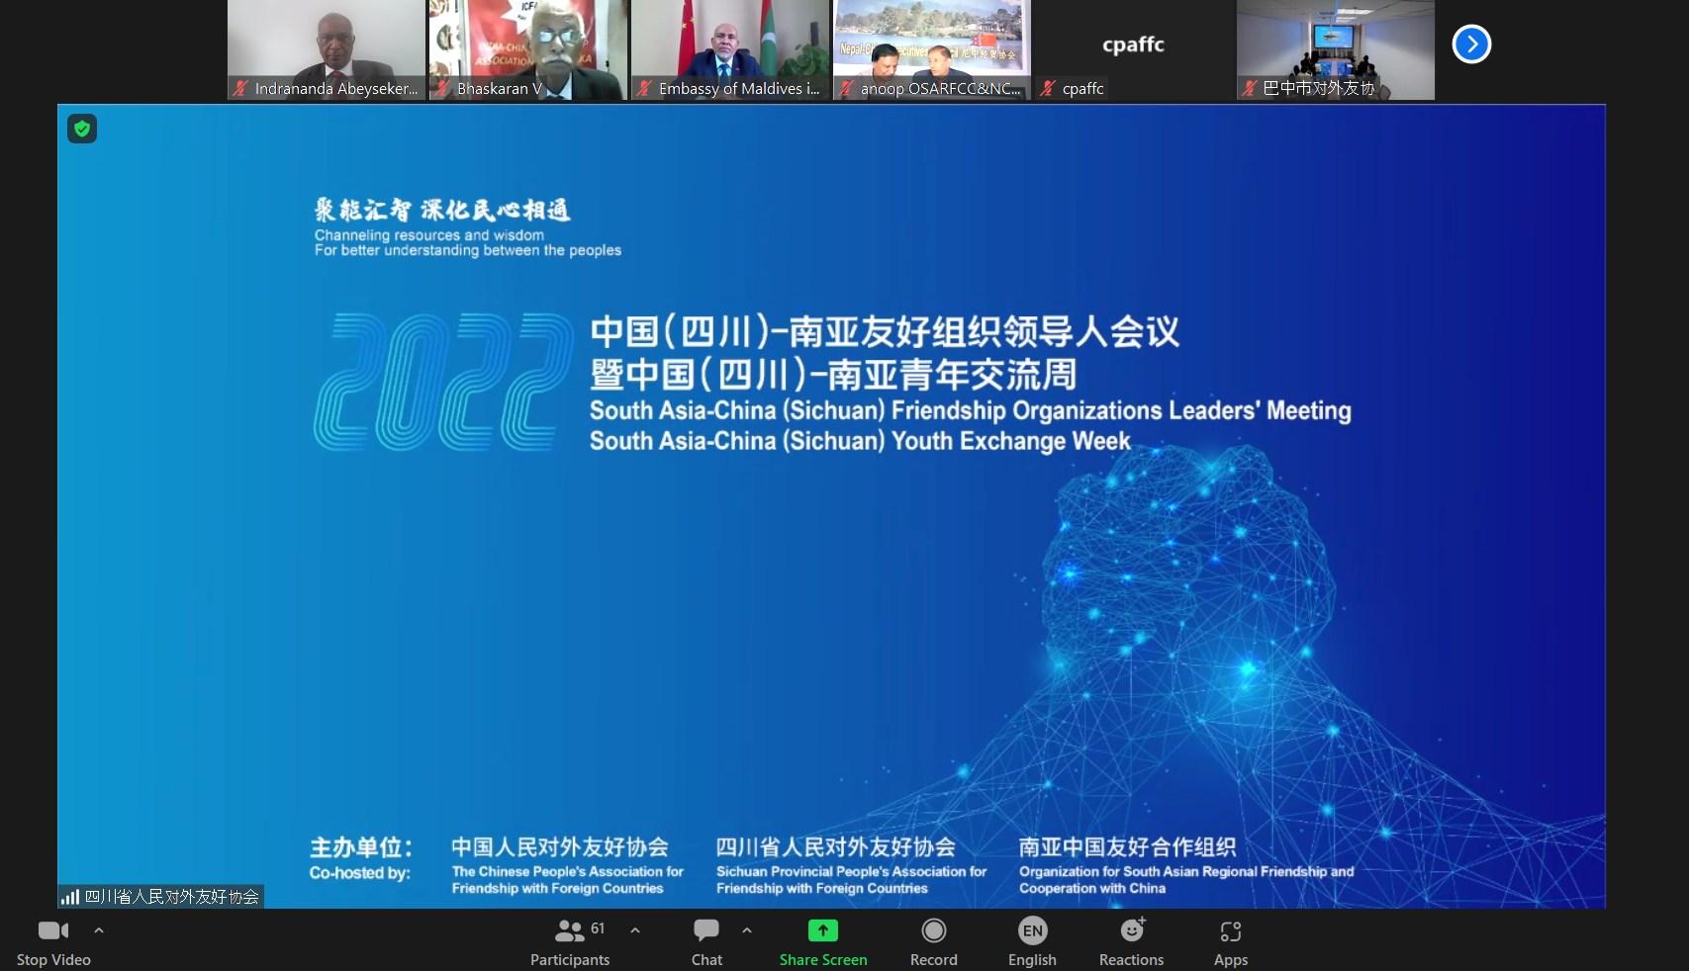Click muted mic icon on Embassy of Maldives tile
This screenshot has width=1689, height=971.
point(644,88)
